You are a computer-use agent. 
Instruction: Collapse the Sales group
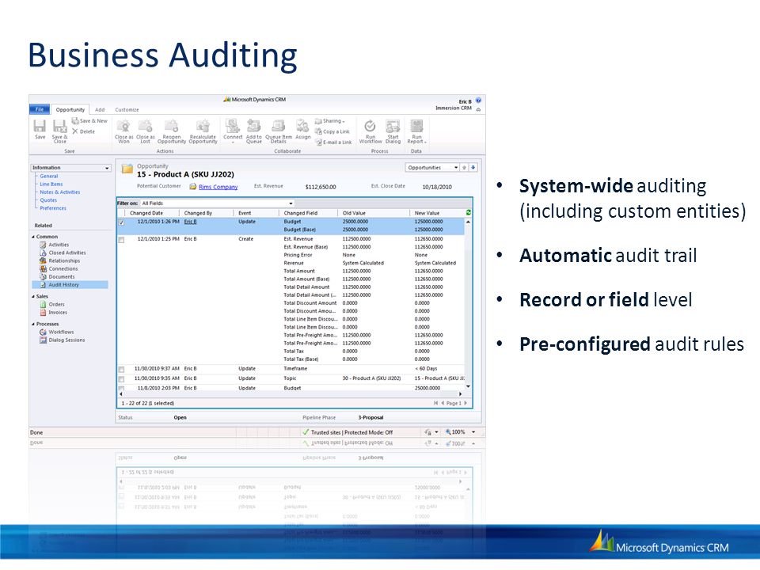tap(33, 296)
